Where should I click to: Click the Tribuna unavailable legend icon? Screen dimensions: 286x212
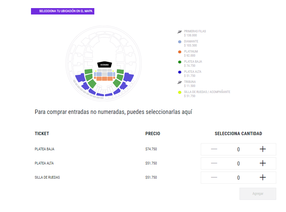(180, 82)
